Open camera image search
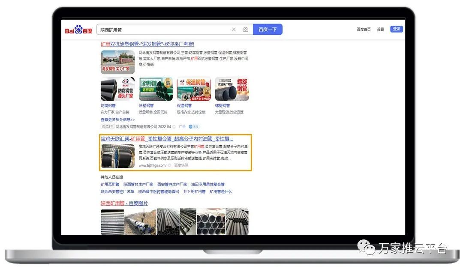The image size is (463, 269). coord(245,30)
